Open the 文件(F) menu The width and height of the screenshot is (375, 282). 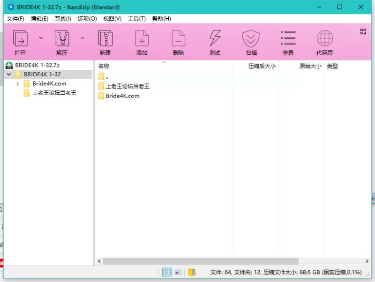coord(15,19)
